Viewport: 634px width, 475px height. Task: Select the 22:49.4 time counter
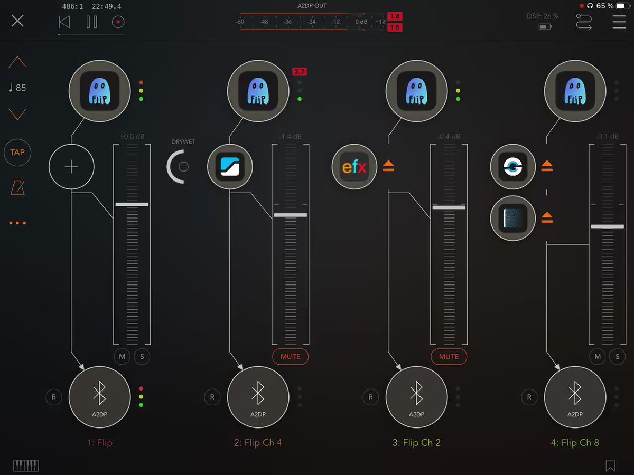click(x=106, y=6)
